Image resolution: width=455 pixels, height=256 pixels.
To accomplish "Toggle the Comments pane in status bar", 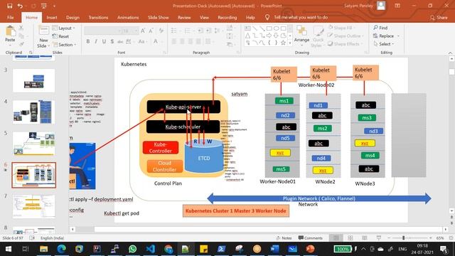I will [310, 238].
